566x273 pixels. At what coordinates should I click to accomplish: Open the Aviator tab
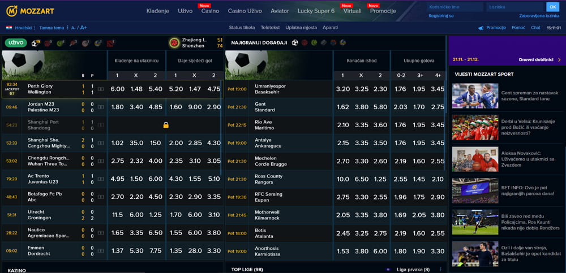click(280, 11)
